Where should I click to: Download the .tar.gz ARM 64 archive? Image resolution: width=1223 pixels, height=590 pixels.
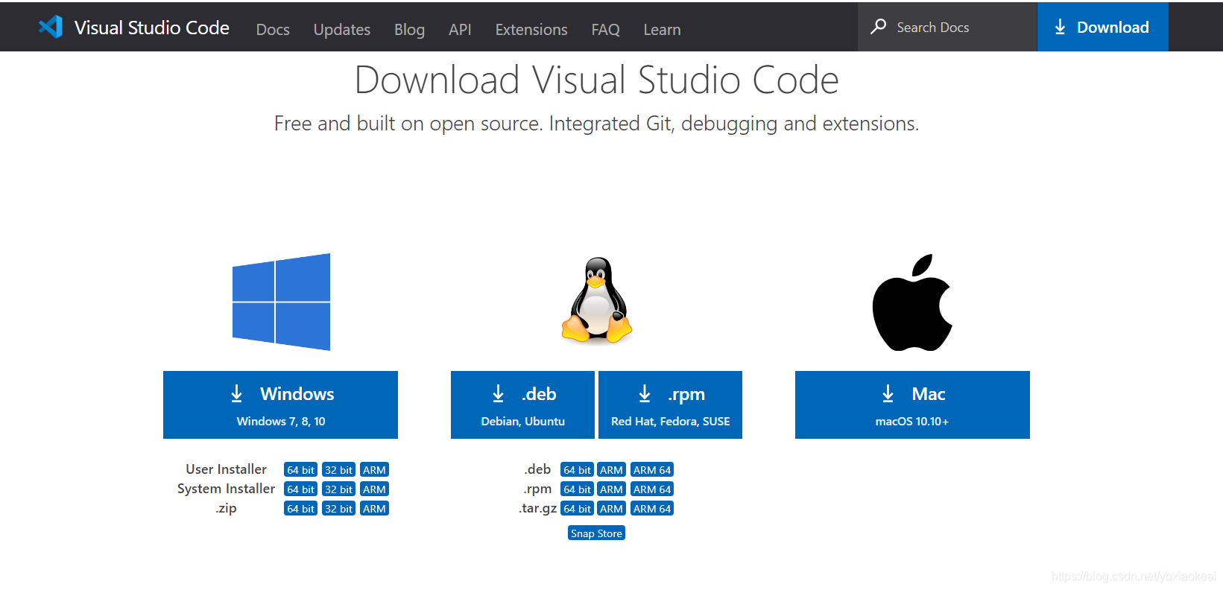point(652,509)
